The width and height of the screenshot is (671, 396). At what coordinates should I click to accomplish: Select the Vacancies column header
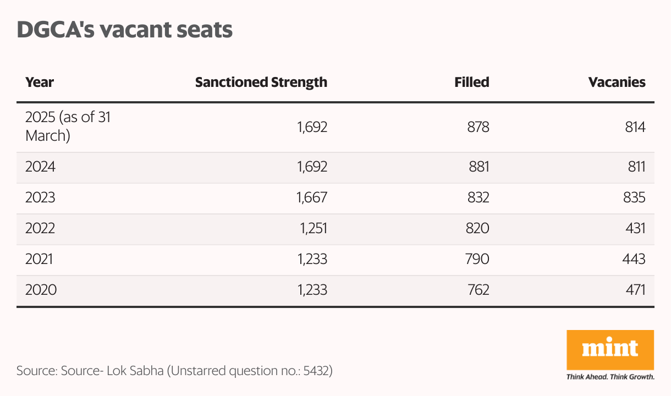(x=617, y=82)
